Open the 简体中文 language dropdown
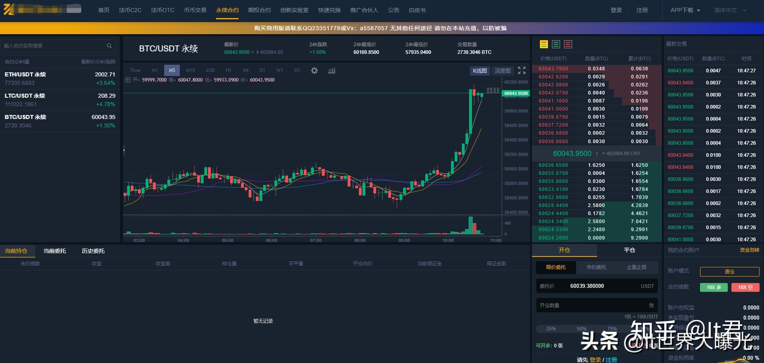Image resolution: width=764 pixels, height=363 pixels. tap(730, 10)
